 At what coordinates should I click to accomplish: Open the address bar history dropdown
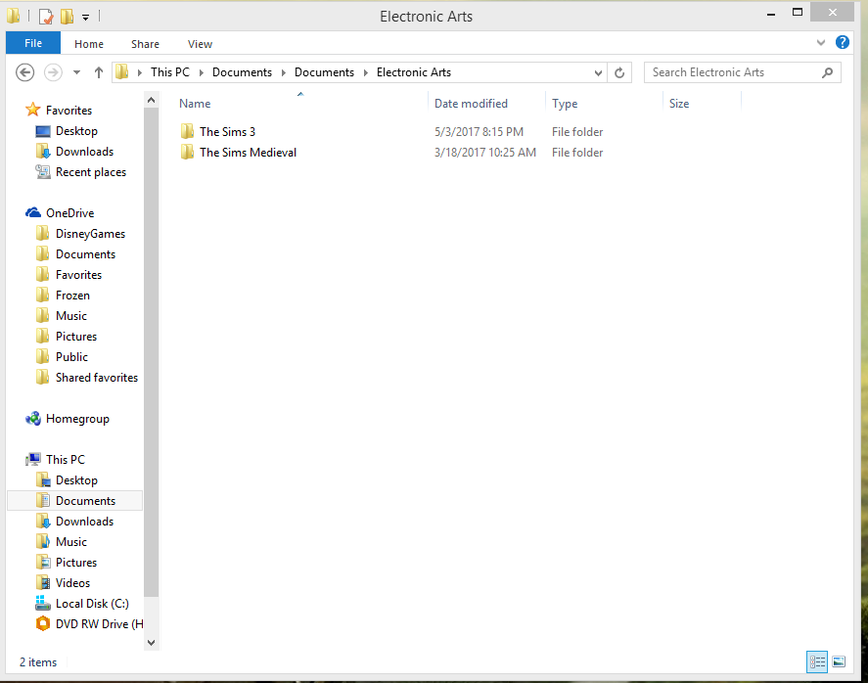tap(599, 72)
